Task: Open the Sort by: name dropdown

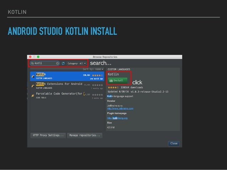Action: (93, 69)
